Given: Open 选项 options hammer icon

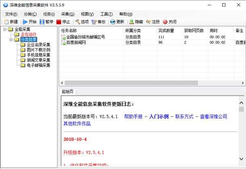Looking at the screenshot, I should click(77, 22).
